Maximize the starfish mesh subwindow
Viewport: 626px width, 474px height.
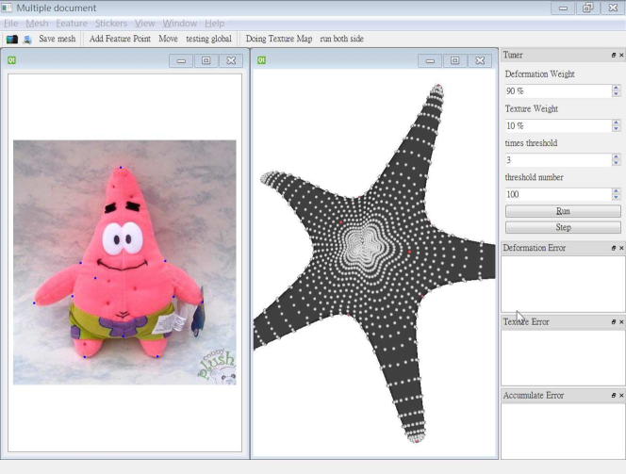click(x=454, y=60)
